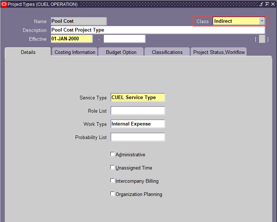Enable the Administrative checkbox
277x222 pixels.
click(112, 154)
